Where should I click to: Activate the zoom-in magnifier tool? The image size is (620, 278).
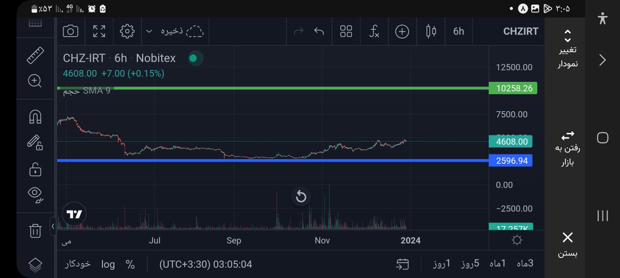pyautogui.click(x=35, y=81)
